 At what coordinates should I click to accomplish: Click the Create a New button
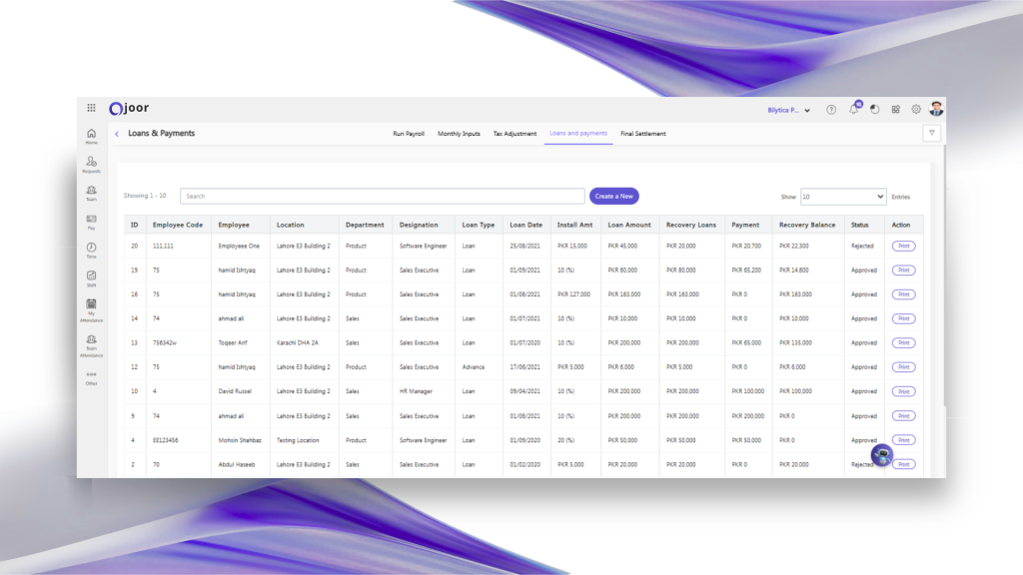coord(613,197)
